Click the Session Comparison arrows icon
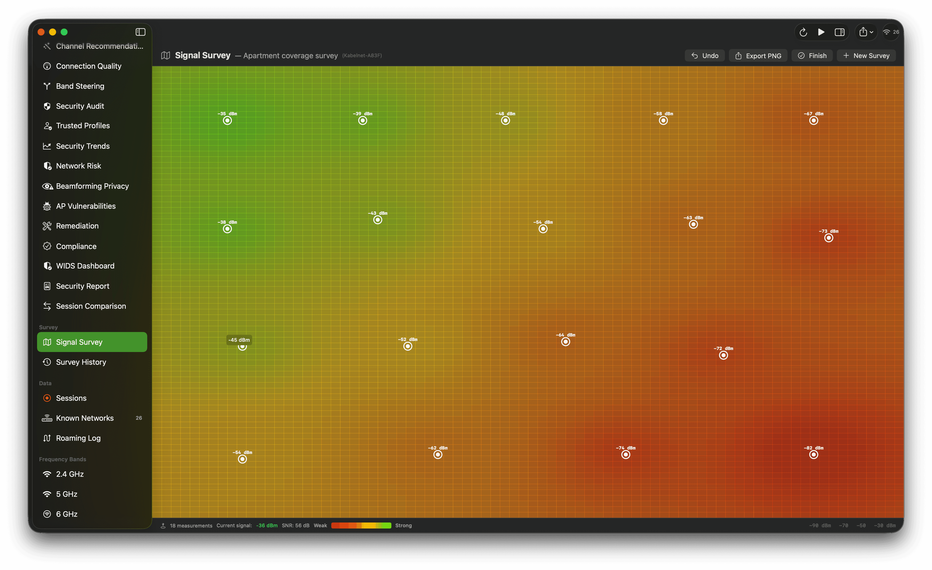Screen dimensions: 932x570 point(47,306)
